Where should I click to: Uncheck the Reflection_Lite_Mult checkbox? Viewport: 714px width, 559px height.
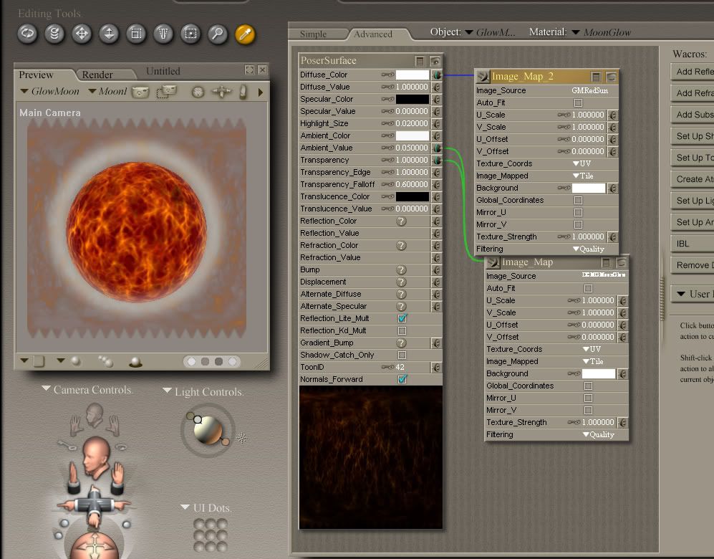click(x=402, y=318)
